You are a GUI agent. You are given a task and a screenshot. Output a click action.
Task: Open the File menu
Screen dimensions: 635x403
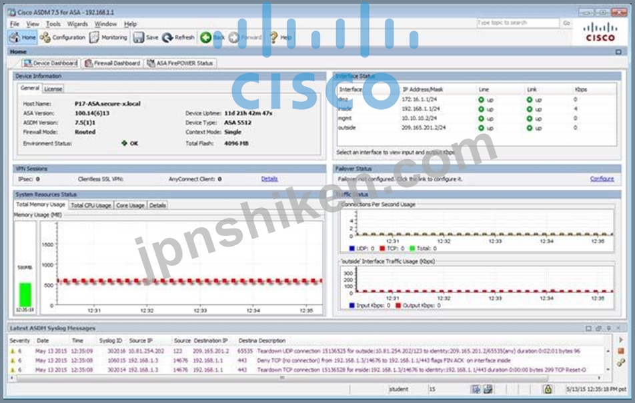coord(15,24)
